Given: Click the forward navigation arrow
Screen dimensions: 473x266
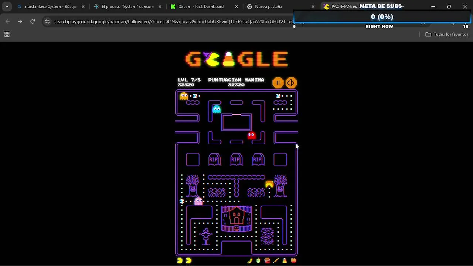Looking at the screenshot, I should (20, 22).
